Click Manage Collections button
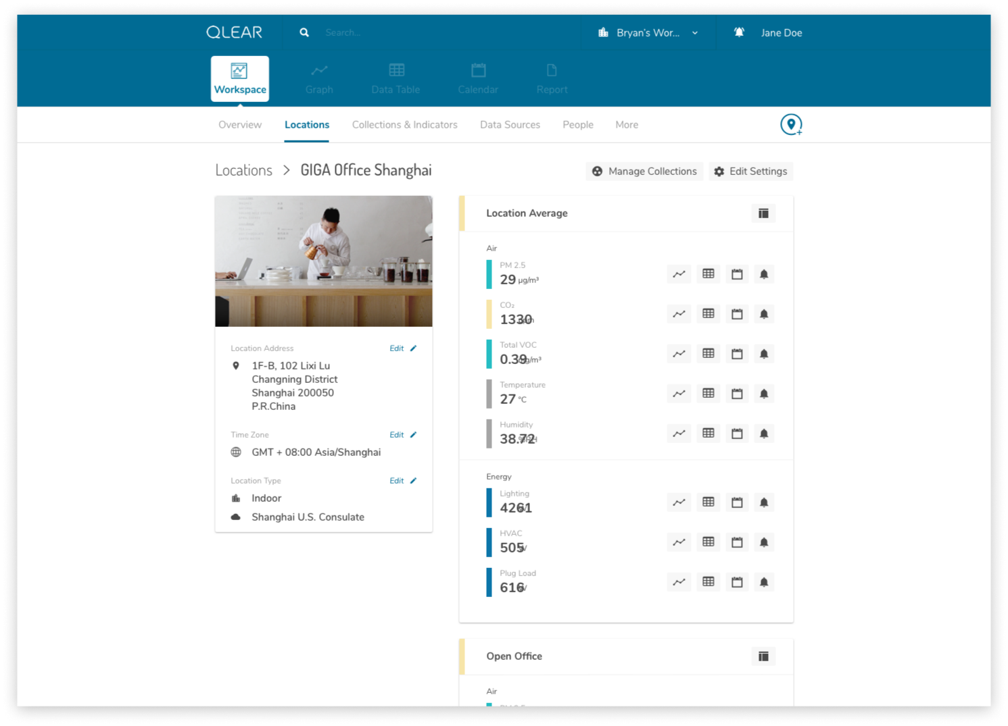This screenshot has width=1008, height=726. click(645, 172)
